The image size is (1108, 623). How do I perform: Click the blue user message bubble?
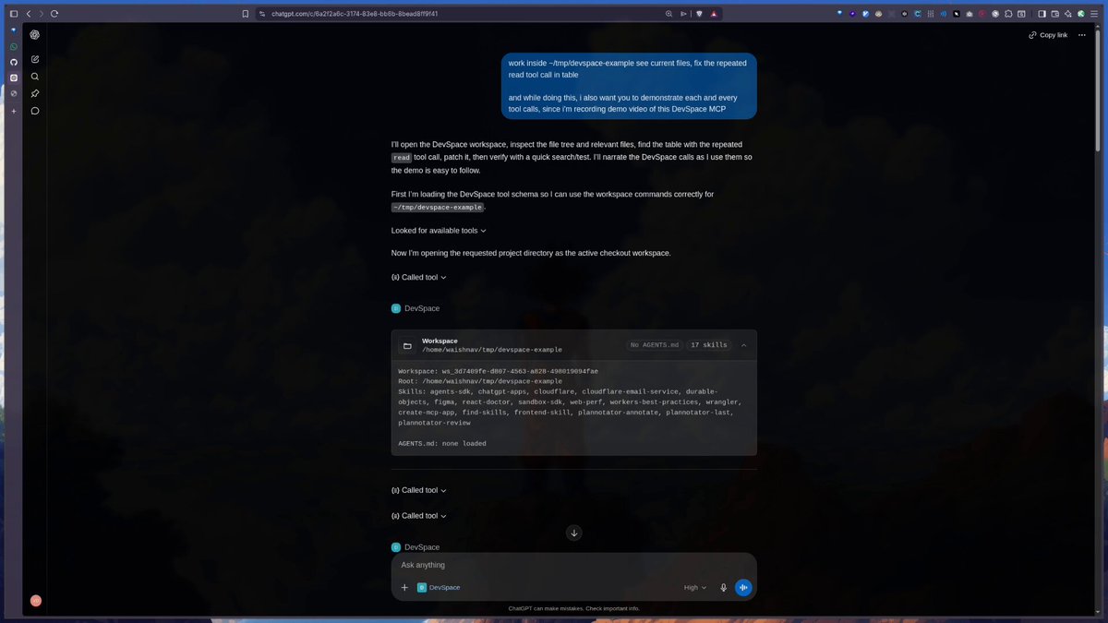629,86
